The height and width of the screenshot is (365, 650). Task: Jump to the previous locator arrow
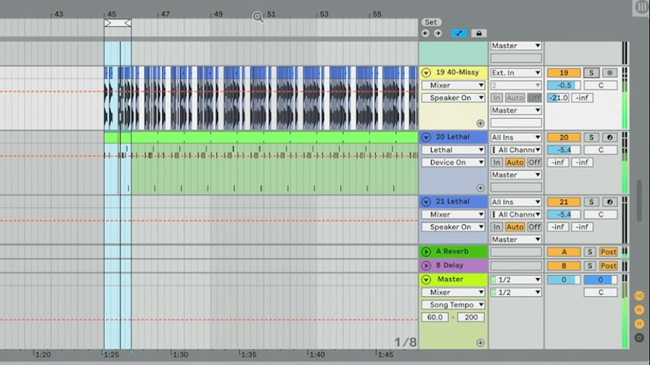pyautogui.click(x=425, y=33)
